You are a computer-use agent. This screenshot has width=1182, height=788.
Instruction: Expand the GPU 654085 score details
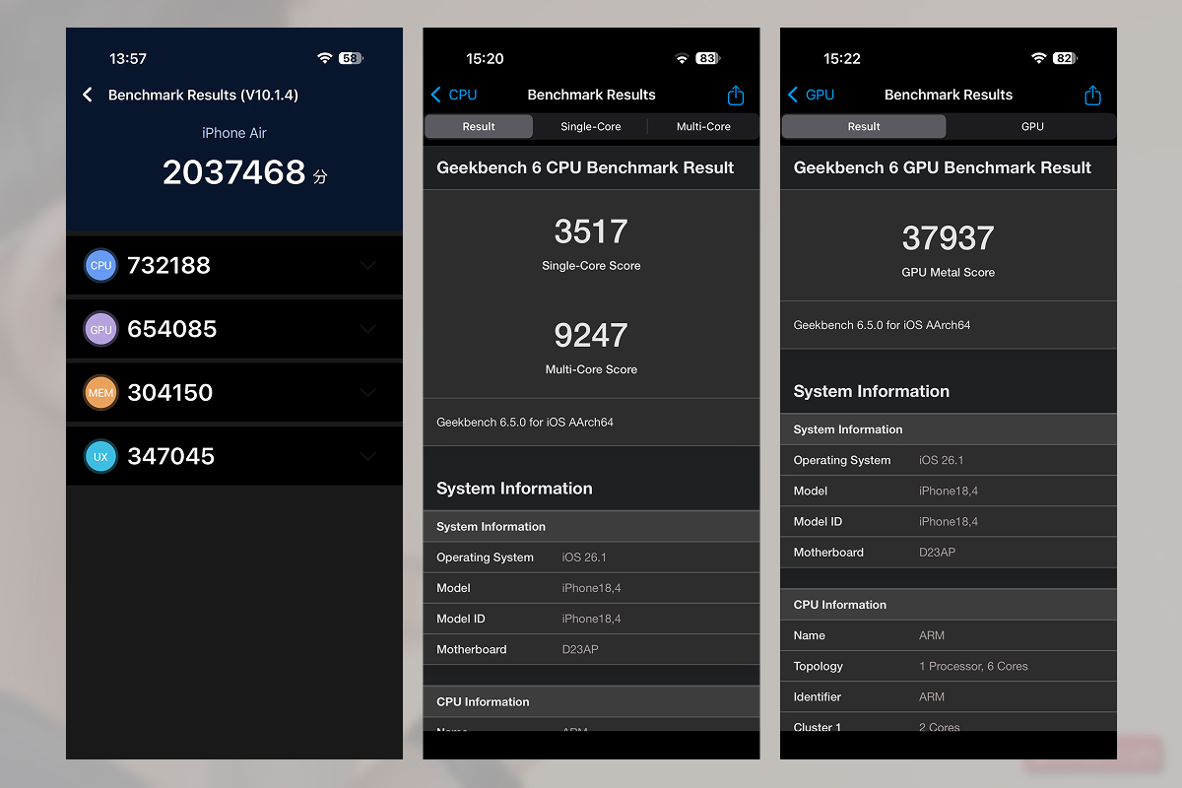click(367, 328)
